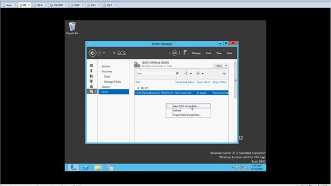Switch to the SQLB VM tab

(77, 5)
